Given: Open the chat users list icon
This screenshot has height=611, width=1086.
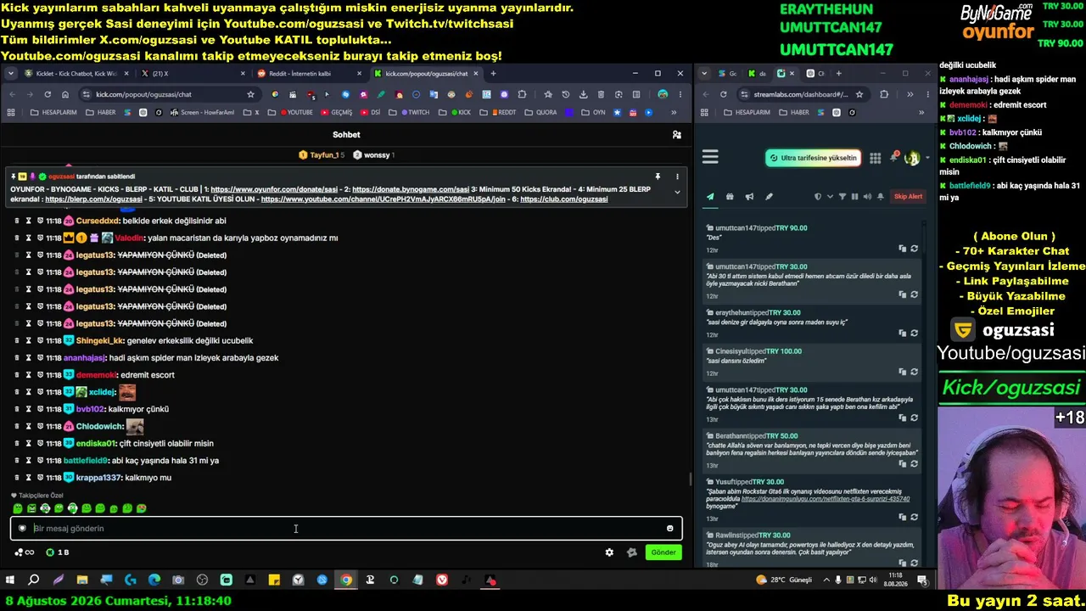Looking at the screenshot, I should click(676, 135).
